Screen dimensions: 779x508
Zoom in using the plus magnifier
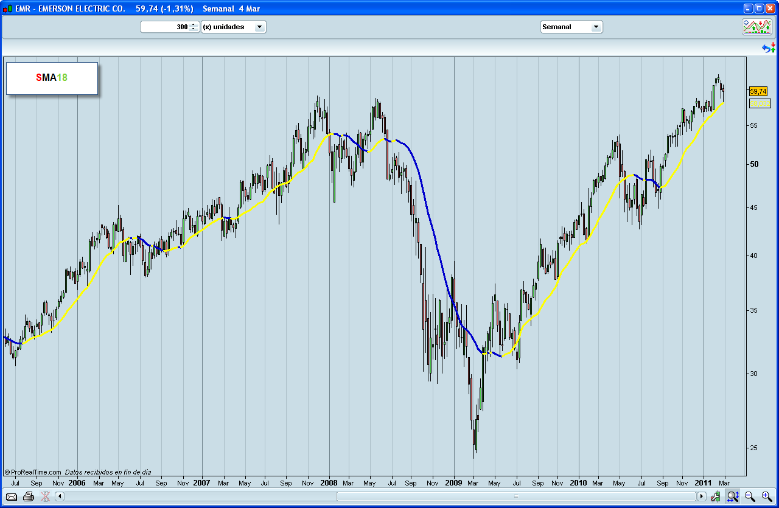766,496
